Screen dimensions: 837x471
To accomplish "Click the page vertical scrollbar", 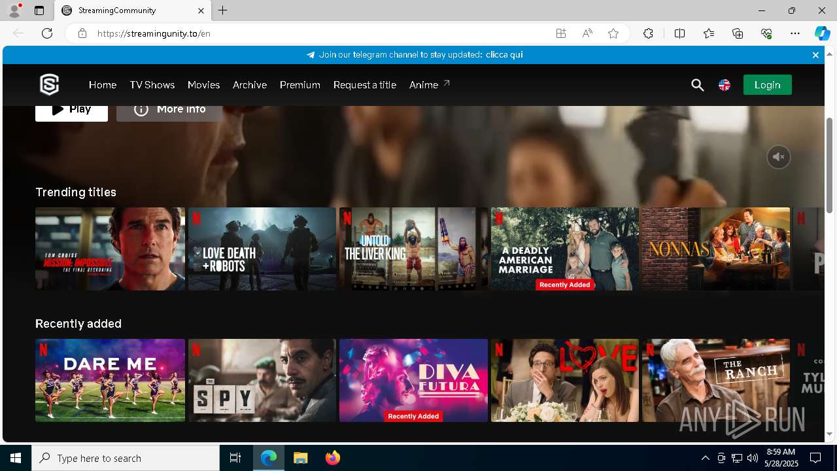I will pyautogui.click(x=829, y=166).
